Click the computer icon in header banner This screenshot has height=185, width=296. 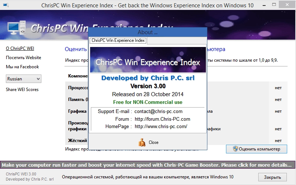(16, 28)
